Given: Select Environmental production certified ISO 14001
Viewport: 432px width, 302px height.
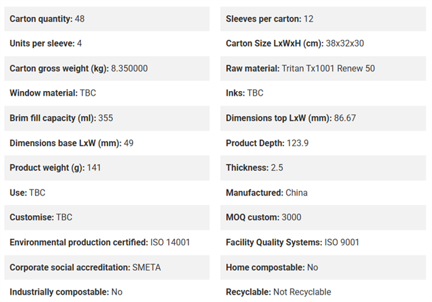Looking at the screenshot, I should pyautogui.click(x=107, y=242).
